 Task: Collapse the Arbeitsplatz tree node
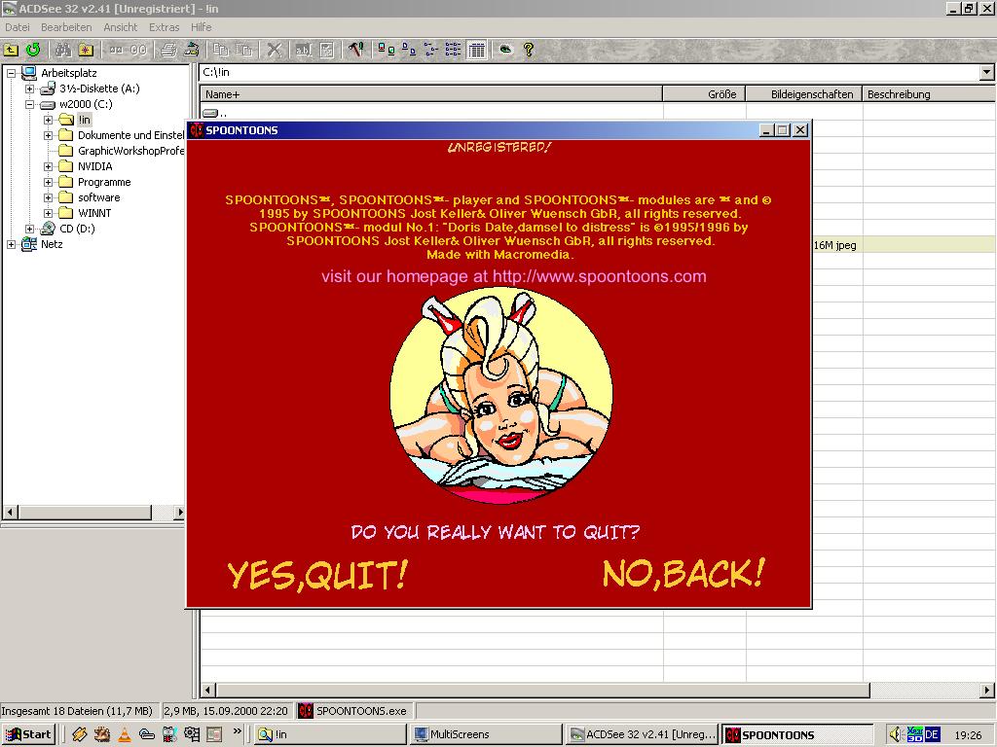[11, 73]
